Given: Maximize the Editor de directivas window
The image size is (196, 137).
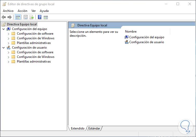Looking at the screenshot, I should (178, 4).
